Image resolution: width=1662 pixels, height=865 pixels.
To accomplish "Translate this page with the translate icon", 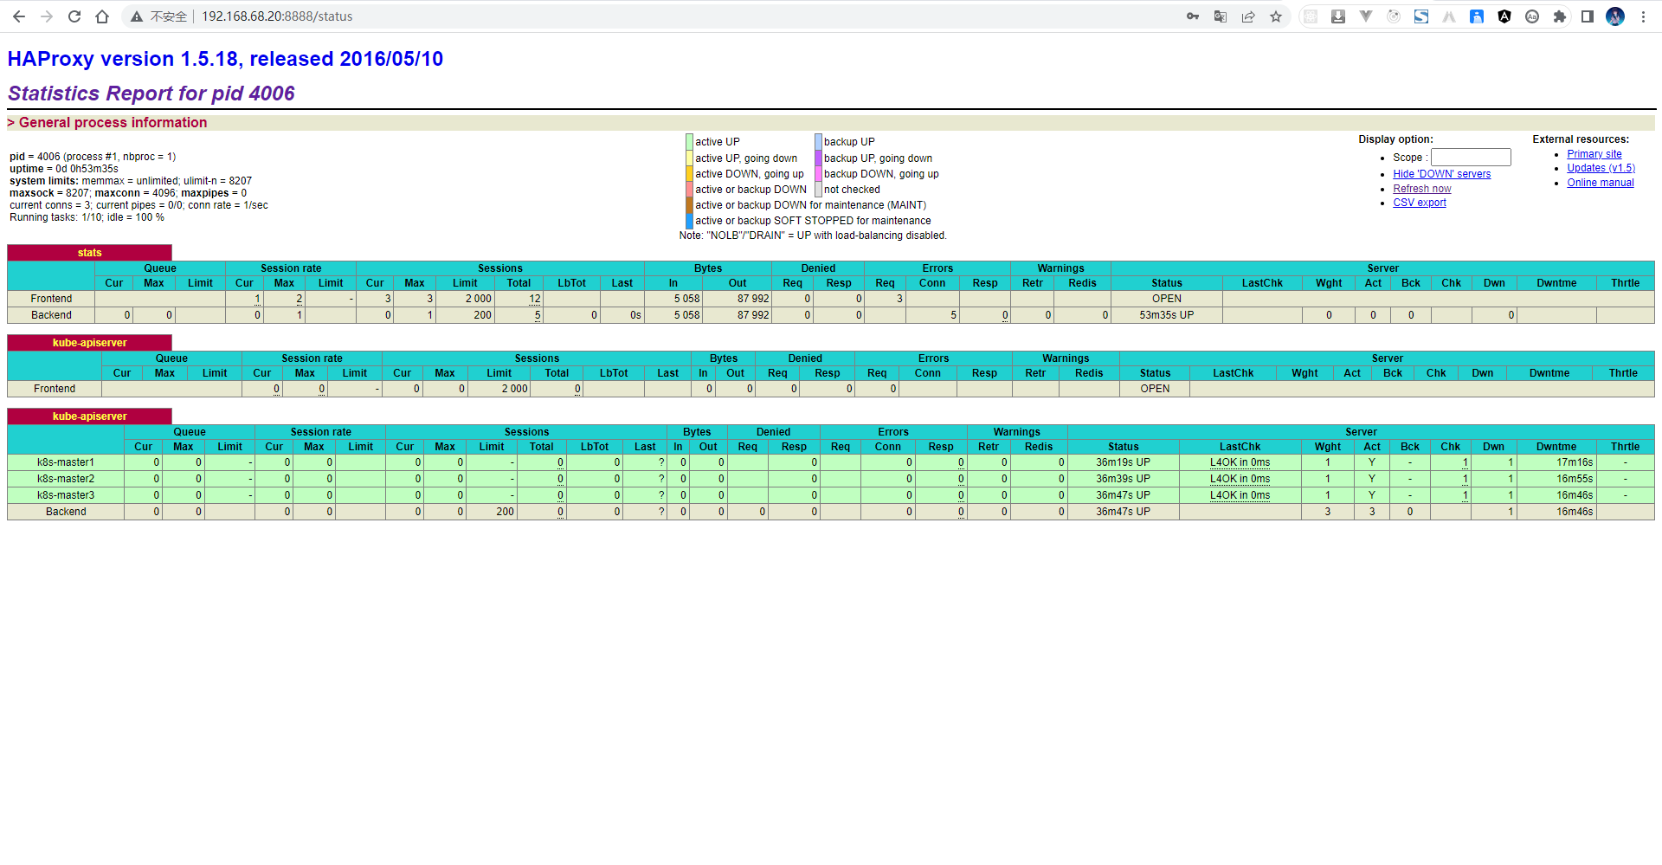I will 1221,16.
